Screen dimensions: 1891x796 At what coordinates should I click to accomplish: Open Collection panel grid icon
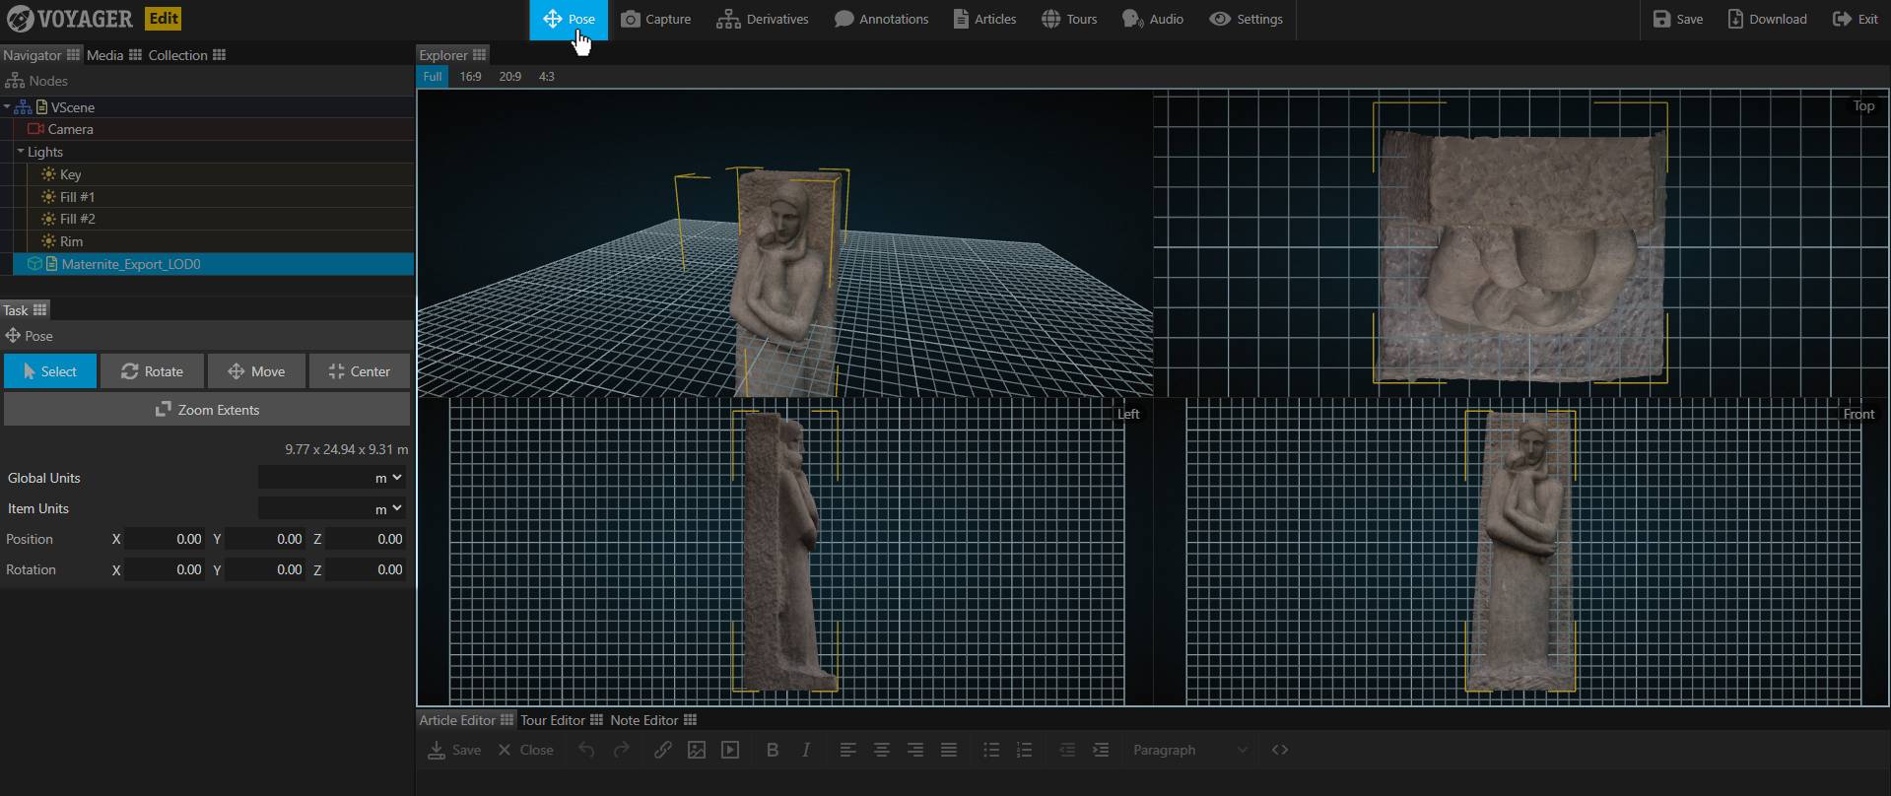(x=220, y=55)
